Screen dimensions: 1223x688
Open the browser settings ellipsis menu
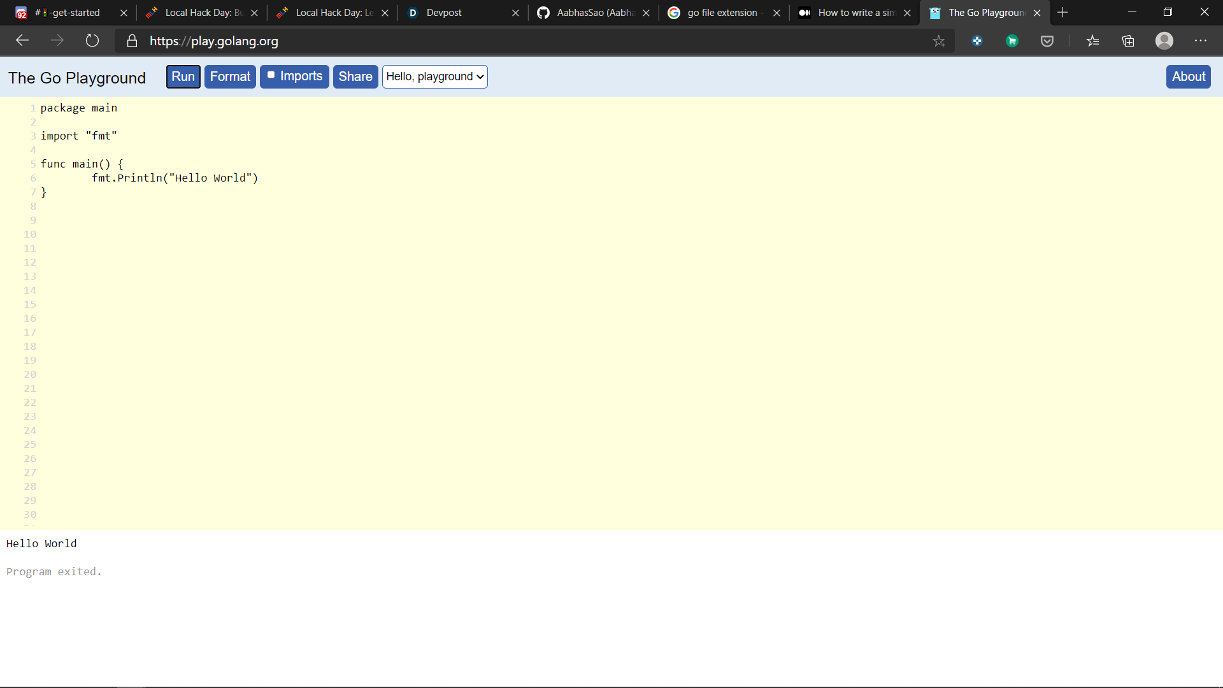coord(1201,41)
